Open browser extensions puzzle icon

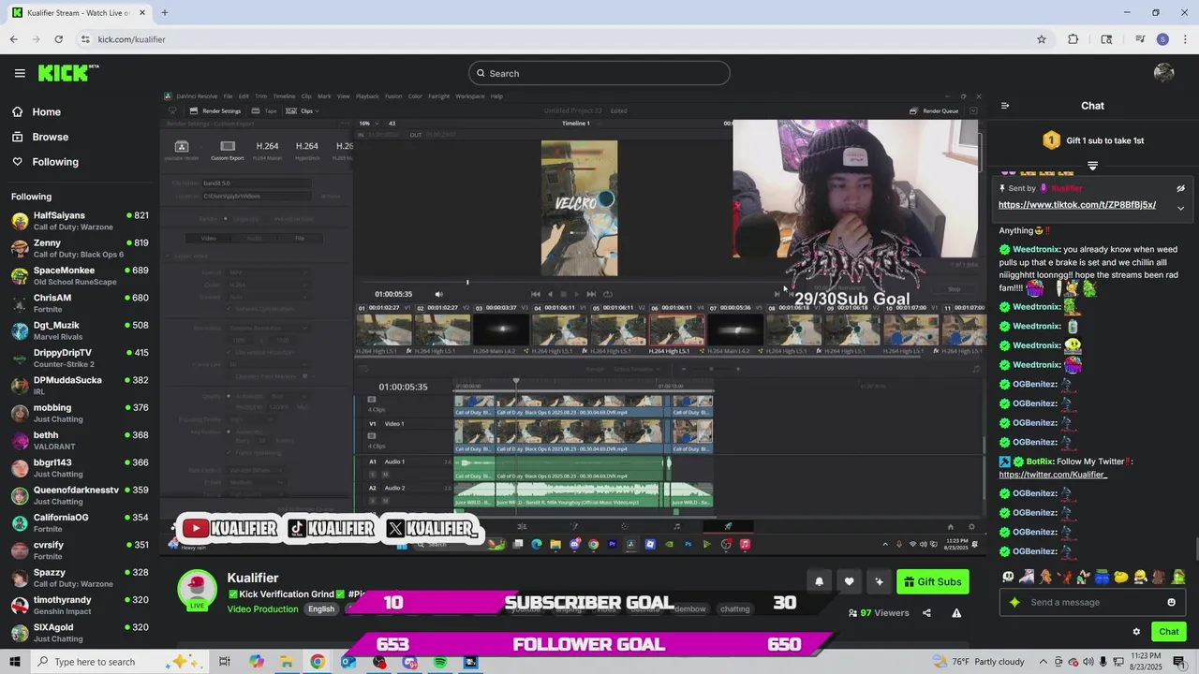pos(1073,39)
